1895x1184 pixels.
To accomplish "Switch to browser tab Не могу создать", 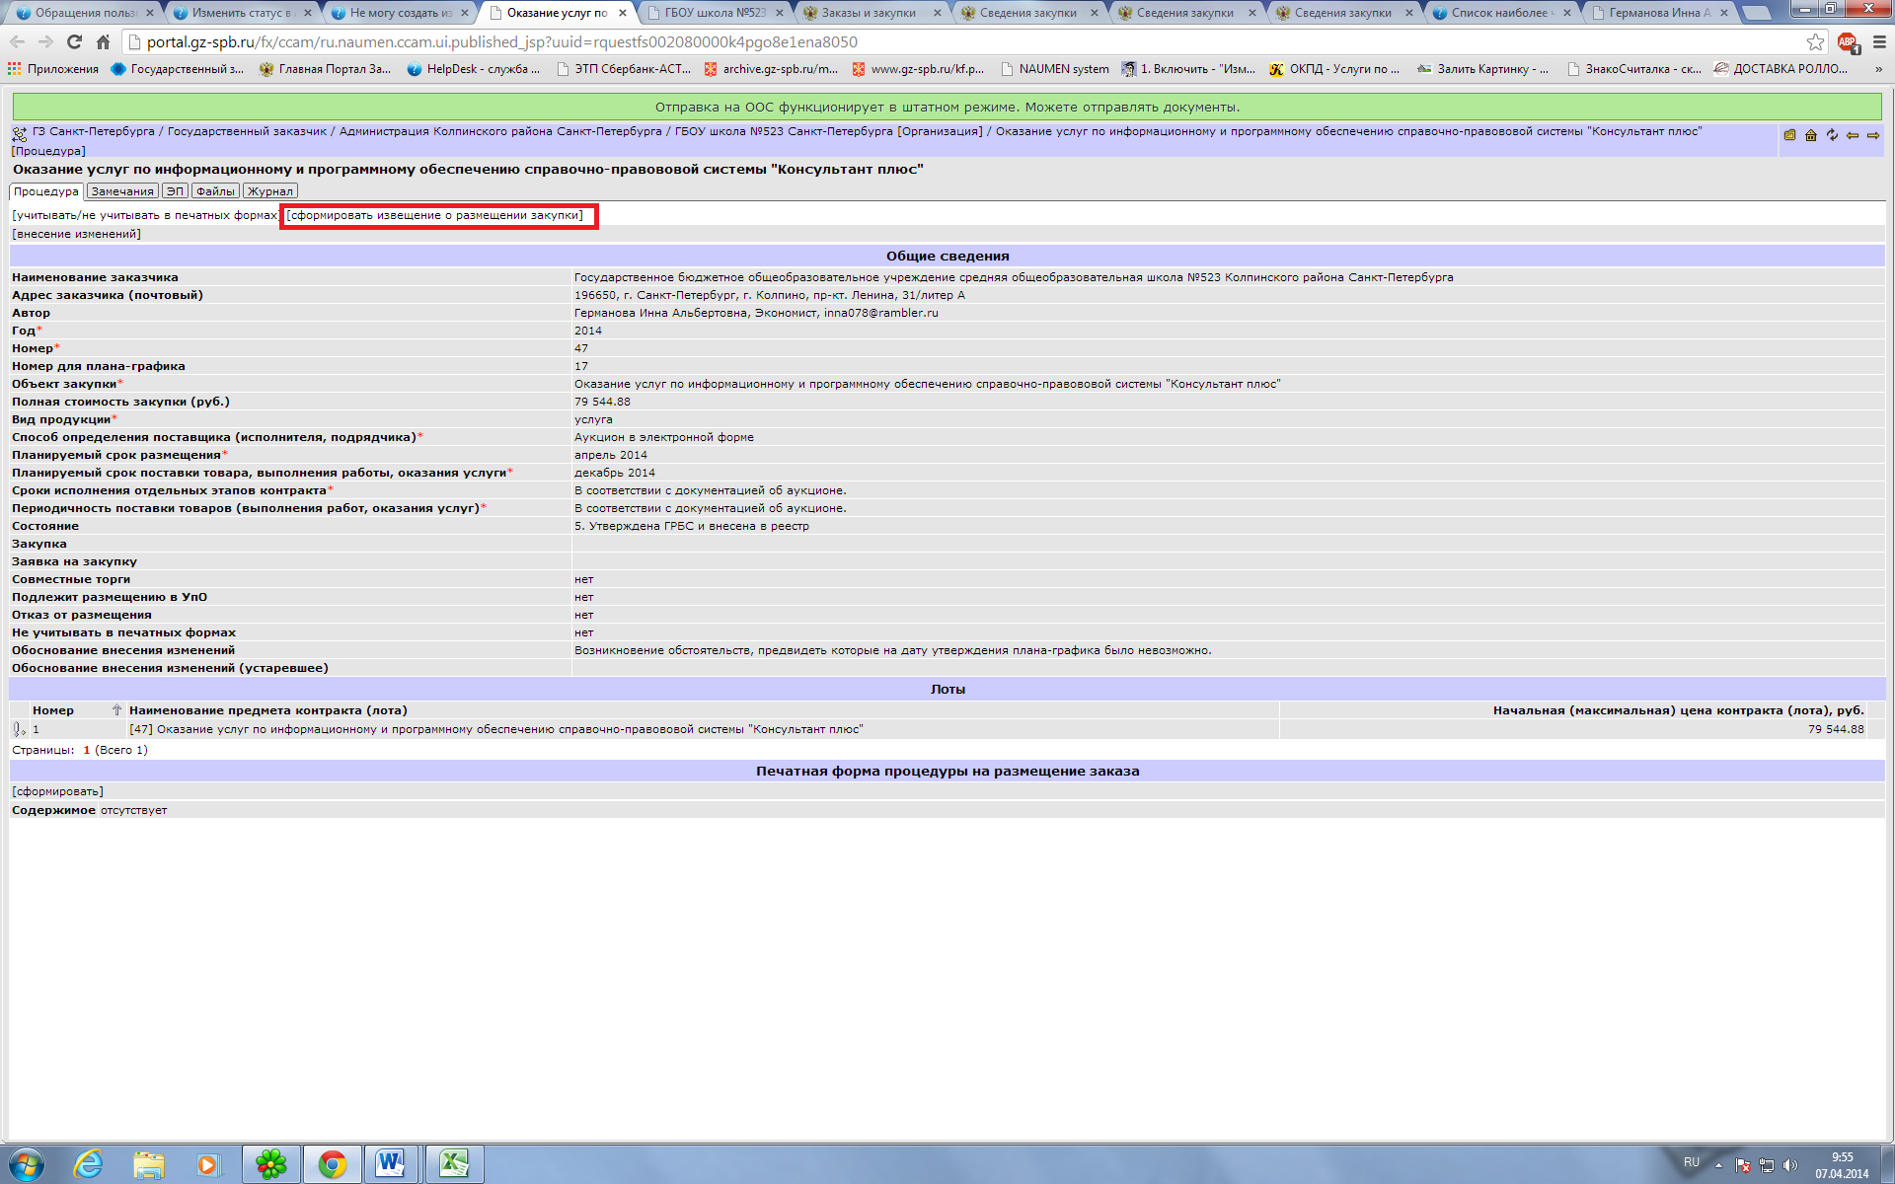I will [399, 13].
